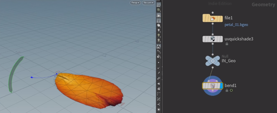Screen dimensions: 277x113
Task: Toggle the display point trails icon
Action: (159, 73)
